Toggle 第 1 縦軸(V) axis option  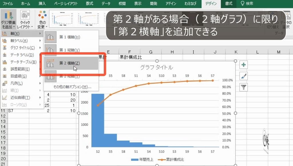point(71,50)
